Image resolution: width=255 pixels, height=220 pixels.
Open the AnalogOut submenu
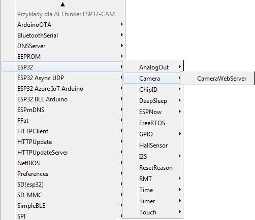pos(153,67)
